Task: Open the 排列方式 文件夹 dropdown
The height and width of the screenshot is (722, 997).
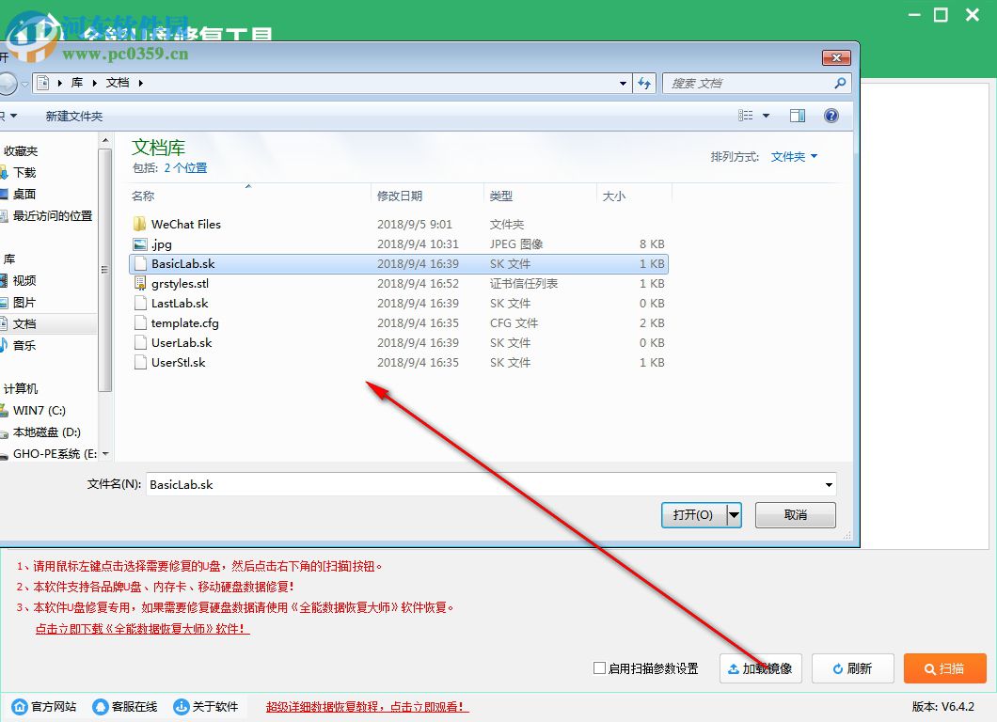Action: (790, 156)
